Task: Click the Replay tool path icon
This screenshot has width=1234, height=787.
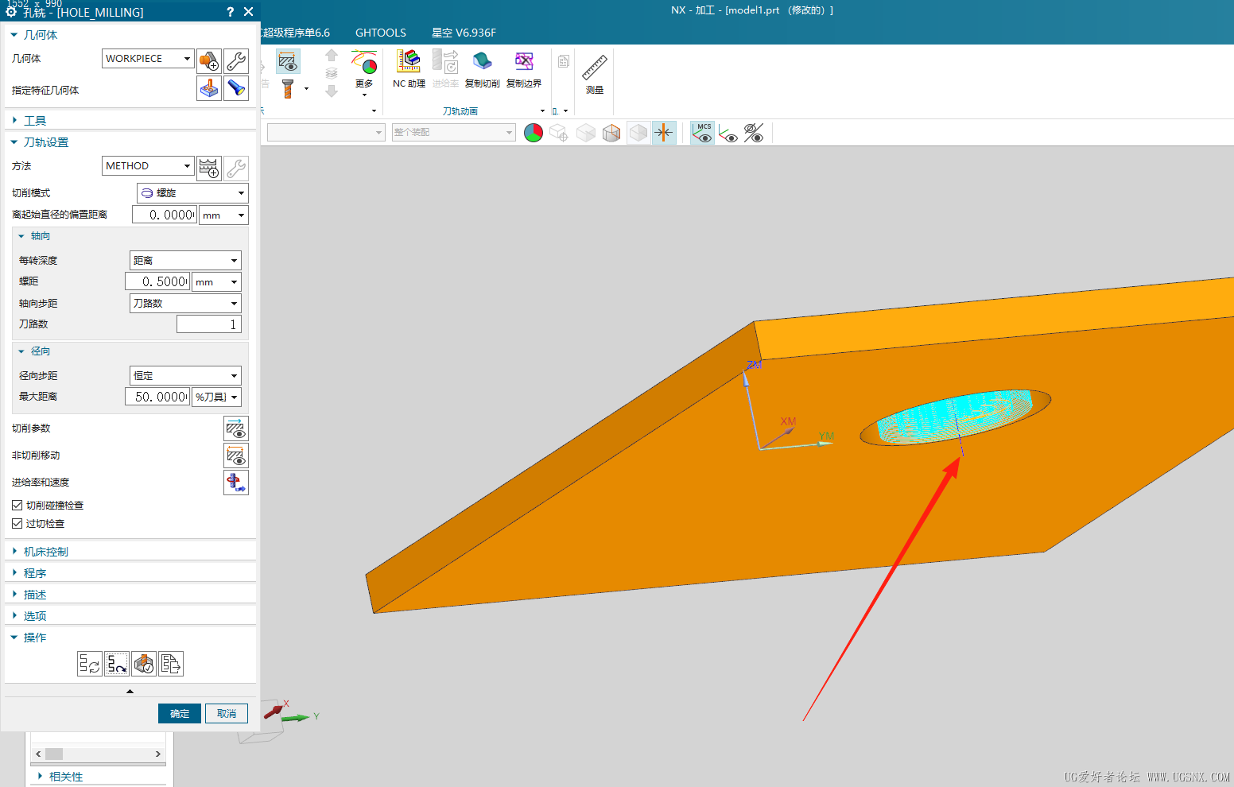Action: (x=117, y=664)
